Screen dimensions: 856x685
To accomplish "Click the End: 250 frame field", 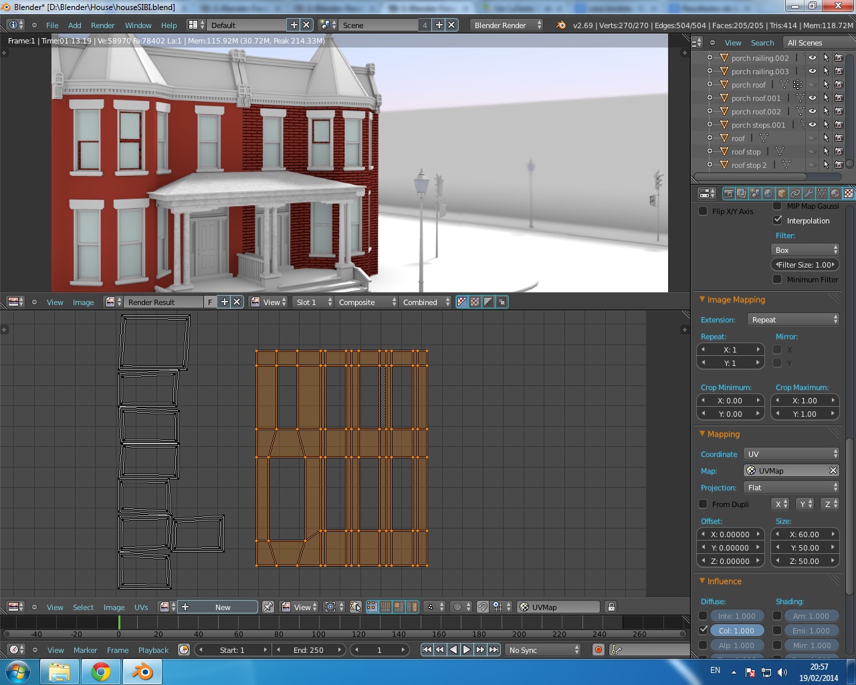I will click(308, 650).
